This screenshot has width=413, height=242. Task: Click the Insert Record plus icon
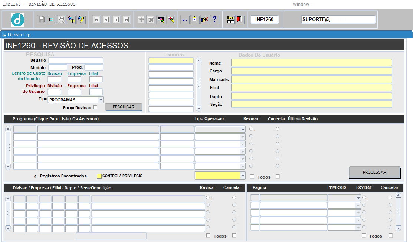click(141, 20)
